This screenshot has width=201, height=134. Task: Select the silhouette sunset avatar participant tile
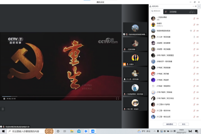point(135,59)
